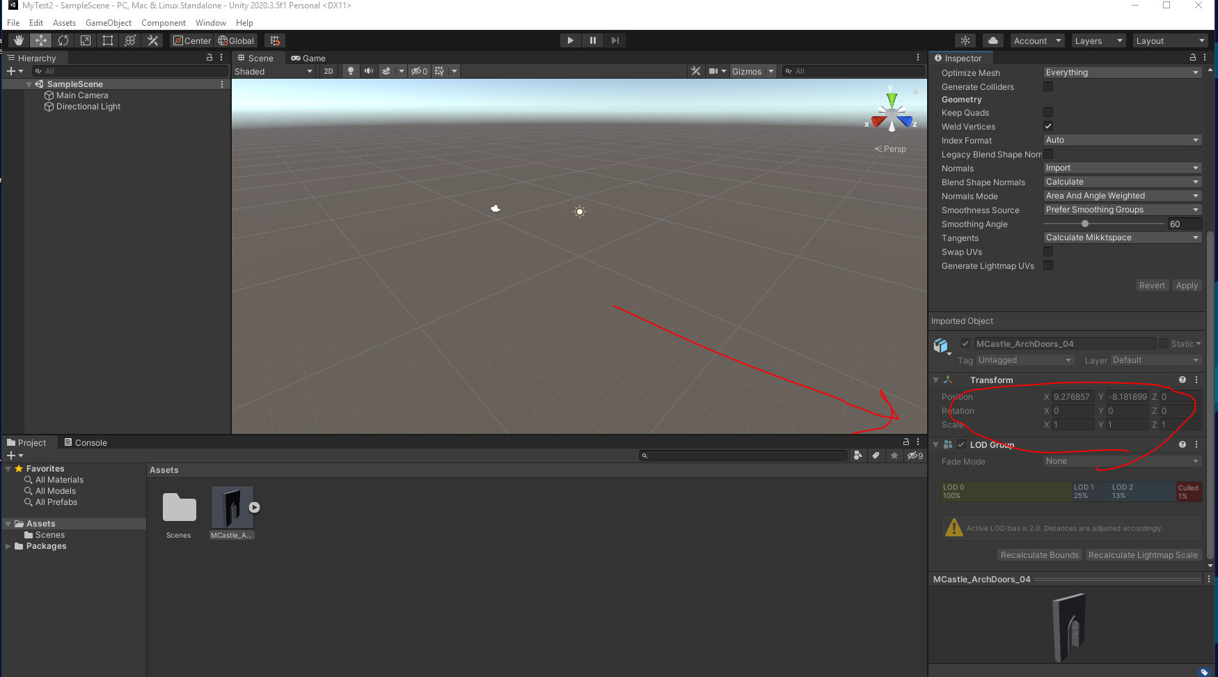Screen dimensions: 1218x677
Task: Enable Legacy Blend Shape Normals checkbox
Action: point(1048,154)
